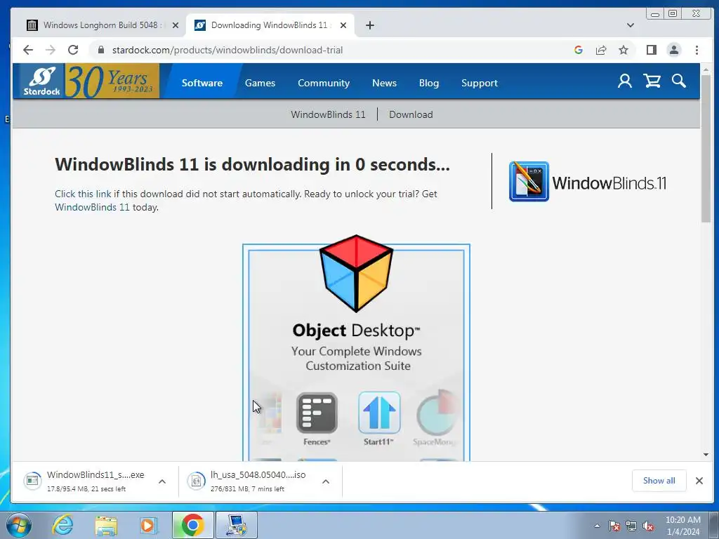Open the News menu item

[384, 83]
